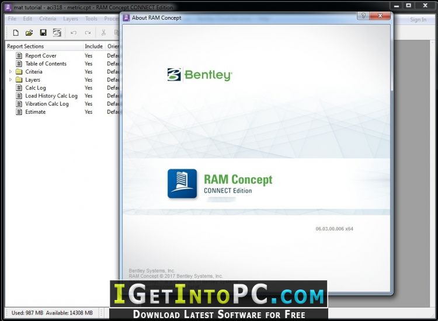Click the Criteria folder icon
438x321 pixels.
tap(19, 72)
